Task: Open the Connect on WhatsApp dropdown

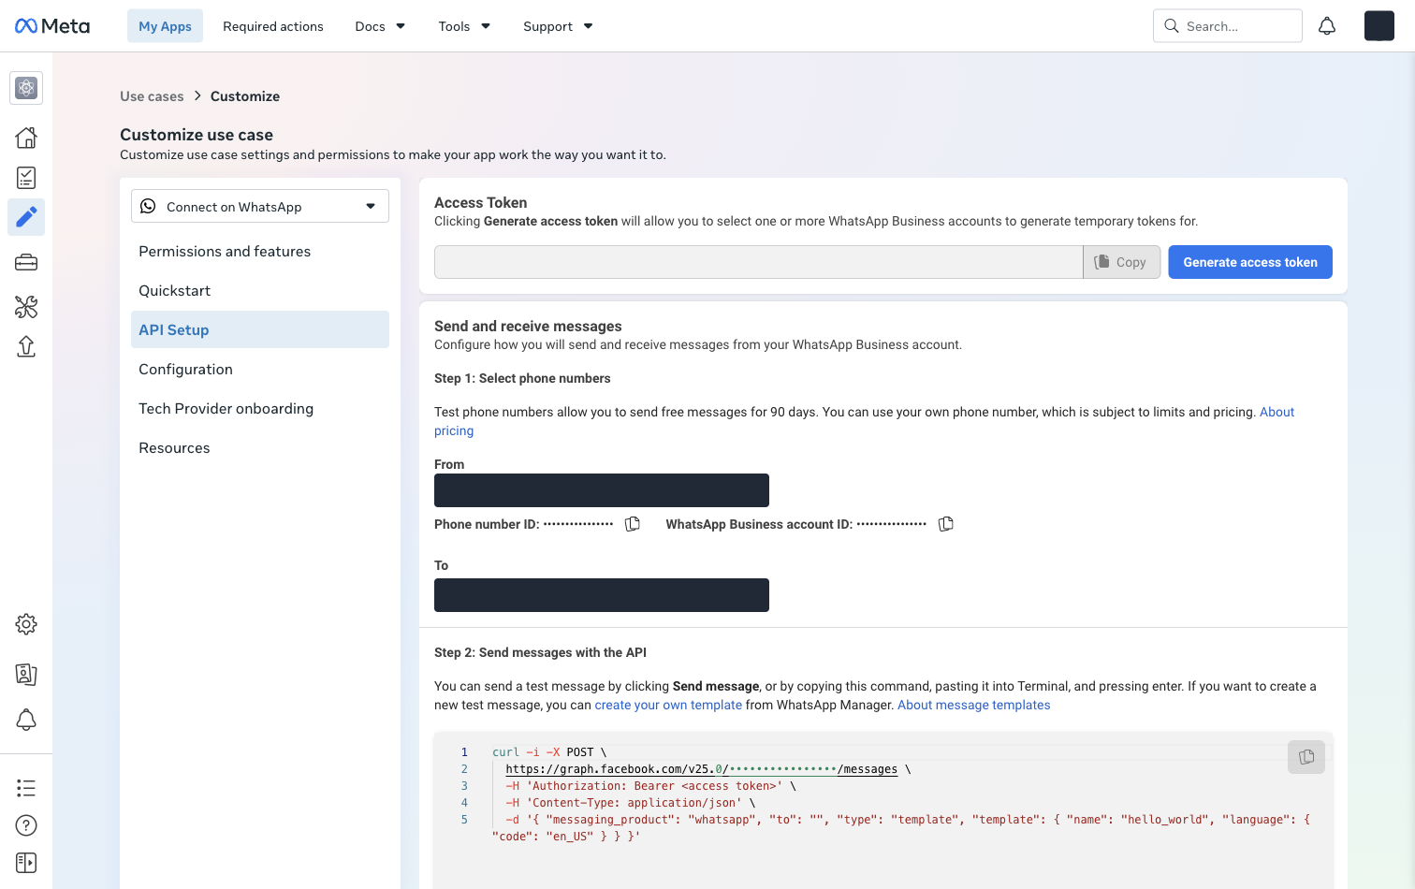Action: pos(260,207)
